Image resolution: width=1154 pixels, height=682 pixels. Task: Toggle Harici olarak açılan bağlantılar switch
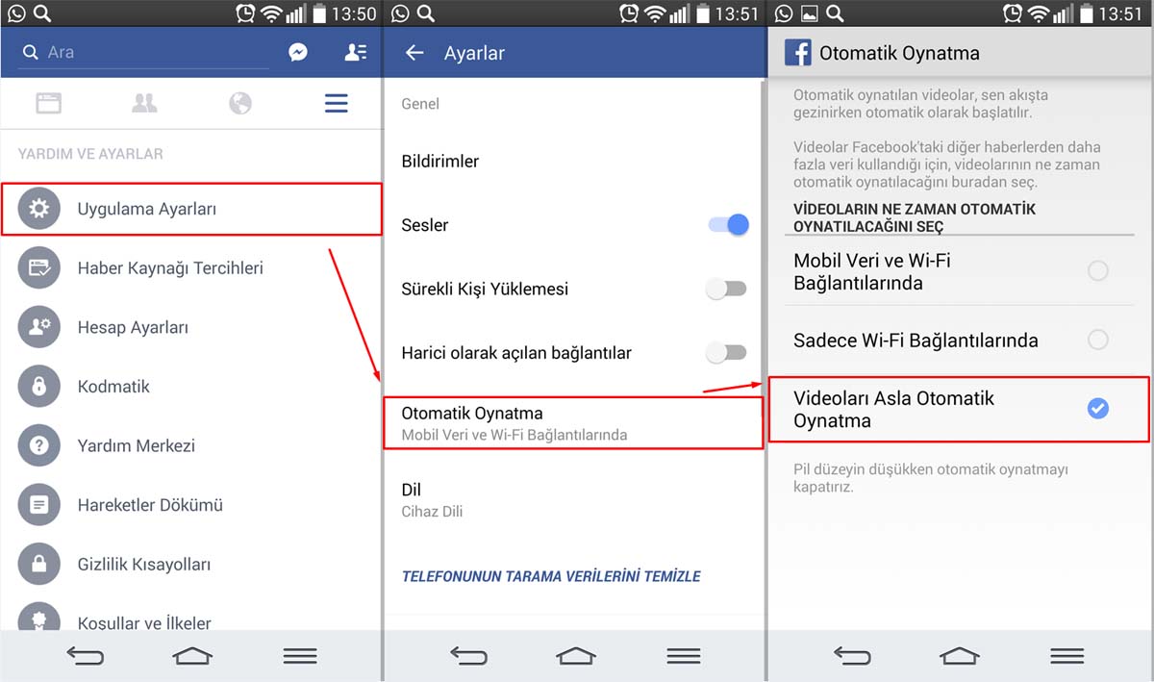pos(726,353)
